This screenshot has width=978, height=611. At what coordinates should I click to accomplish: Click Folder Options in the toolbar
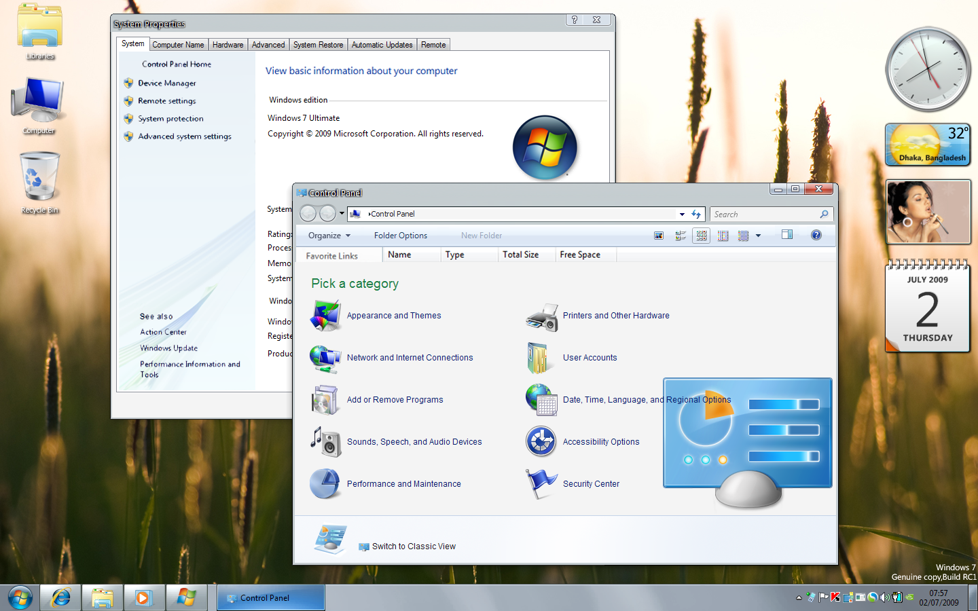coord(401,236)
